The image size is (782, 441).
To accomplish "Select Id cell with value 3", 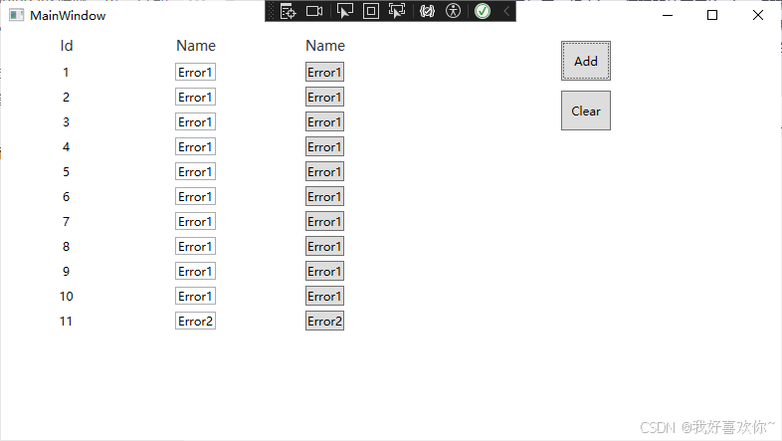I will click(x=66, y=122).
